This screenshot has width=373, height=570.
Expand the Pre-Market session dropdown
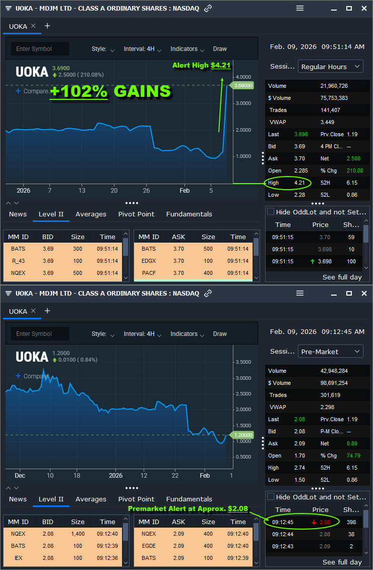tap(331, 352)
